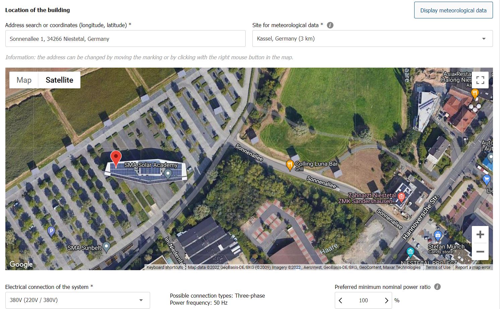Viewport: 500px width, 309px height.
Task: Click the address search input field
Action: pyautogui.click(x=125, y=39)
